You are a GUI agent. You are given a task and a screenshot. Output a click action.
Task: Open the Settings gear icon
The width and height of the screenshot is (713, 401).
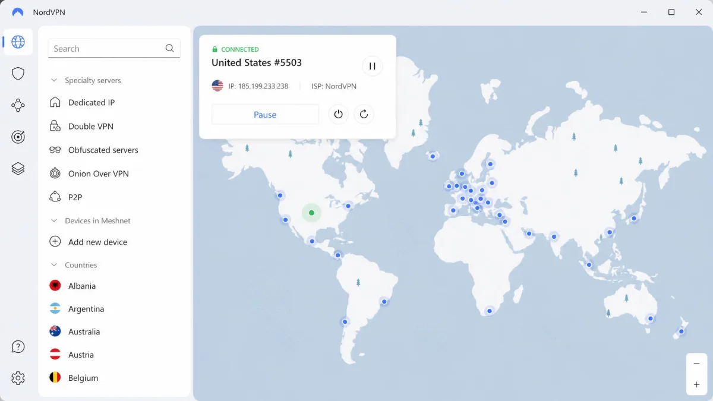point(18,378)
